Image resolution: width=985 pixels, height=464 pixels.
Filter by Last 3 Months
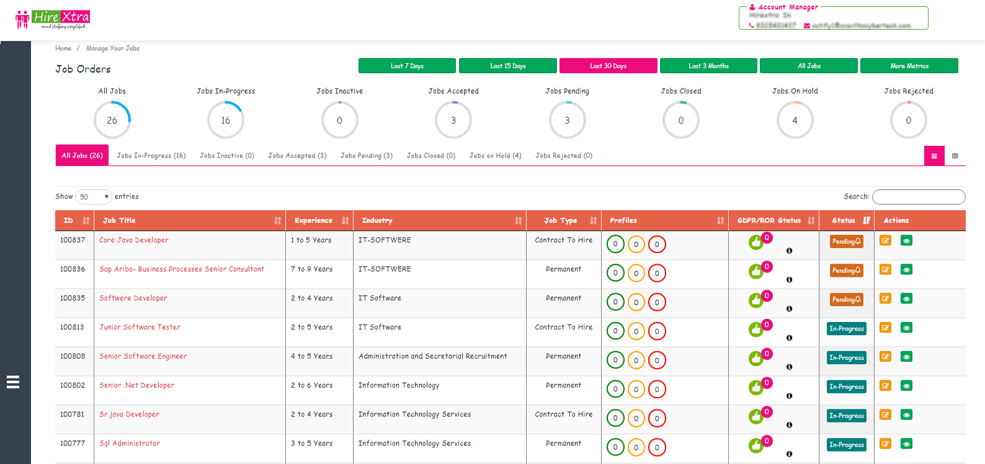(708, 66)
